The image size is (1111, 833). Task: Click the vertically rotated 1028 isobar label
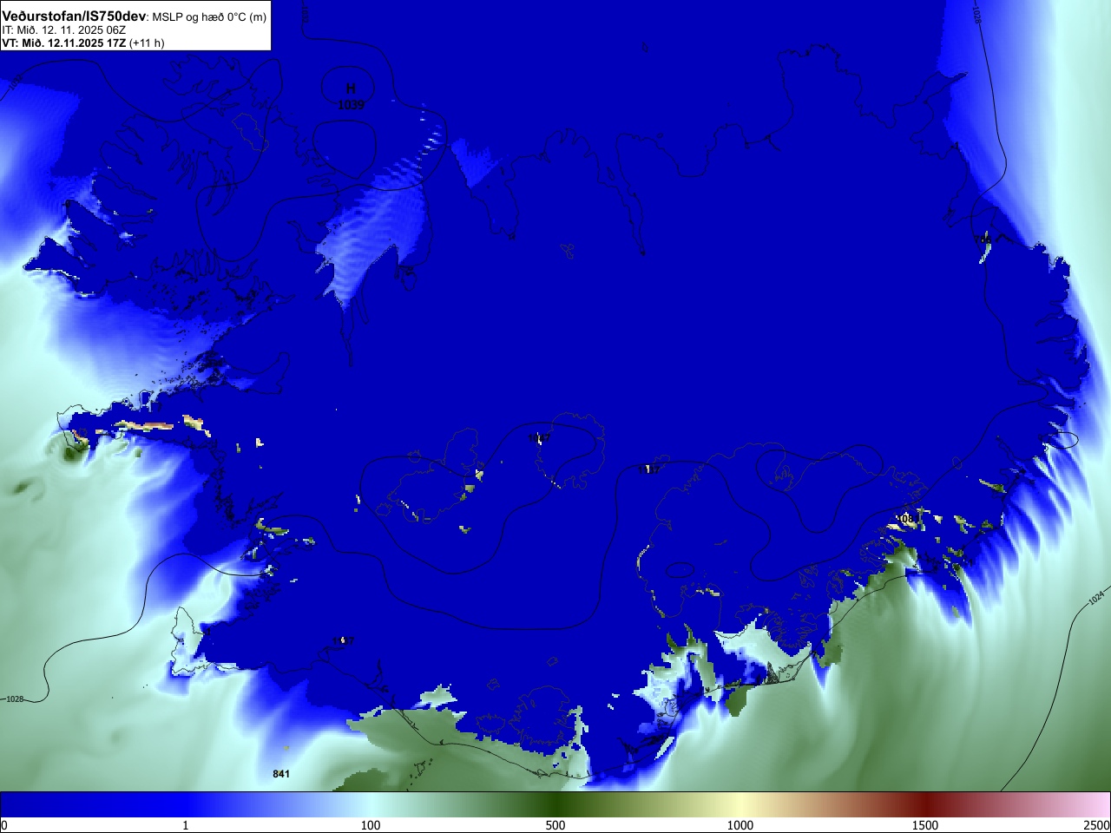click(x=976, y=15)
